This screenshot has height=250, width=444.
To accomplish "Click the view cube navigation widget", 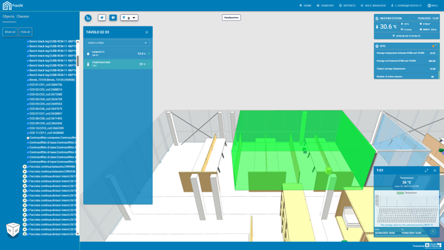I will tap(13, 229).
